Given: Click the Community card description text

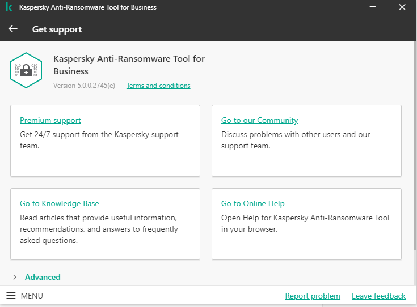Looking at the screenshot, I should point(295,140).
